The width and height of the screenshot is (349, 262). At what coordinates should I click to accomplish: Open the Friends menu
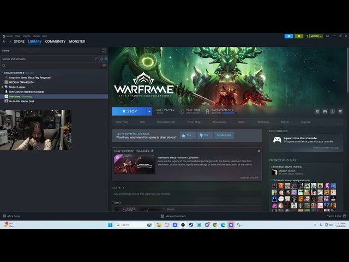[27, 36]
